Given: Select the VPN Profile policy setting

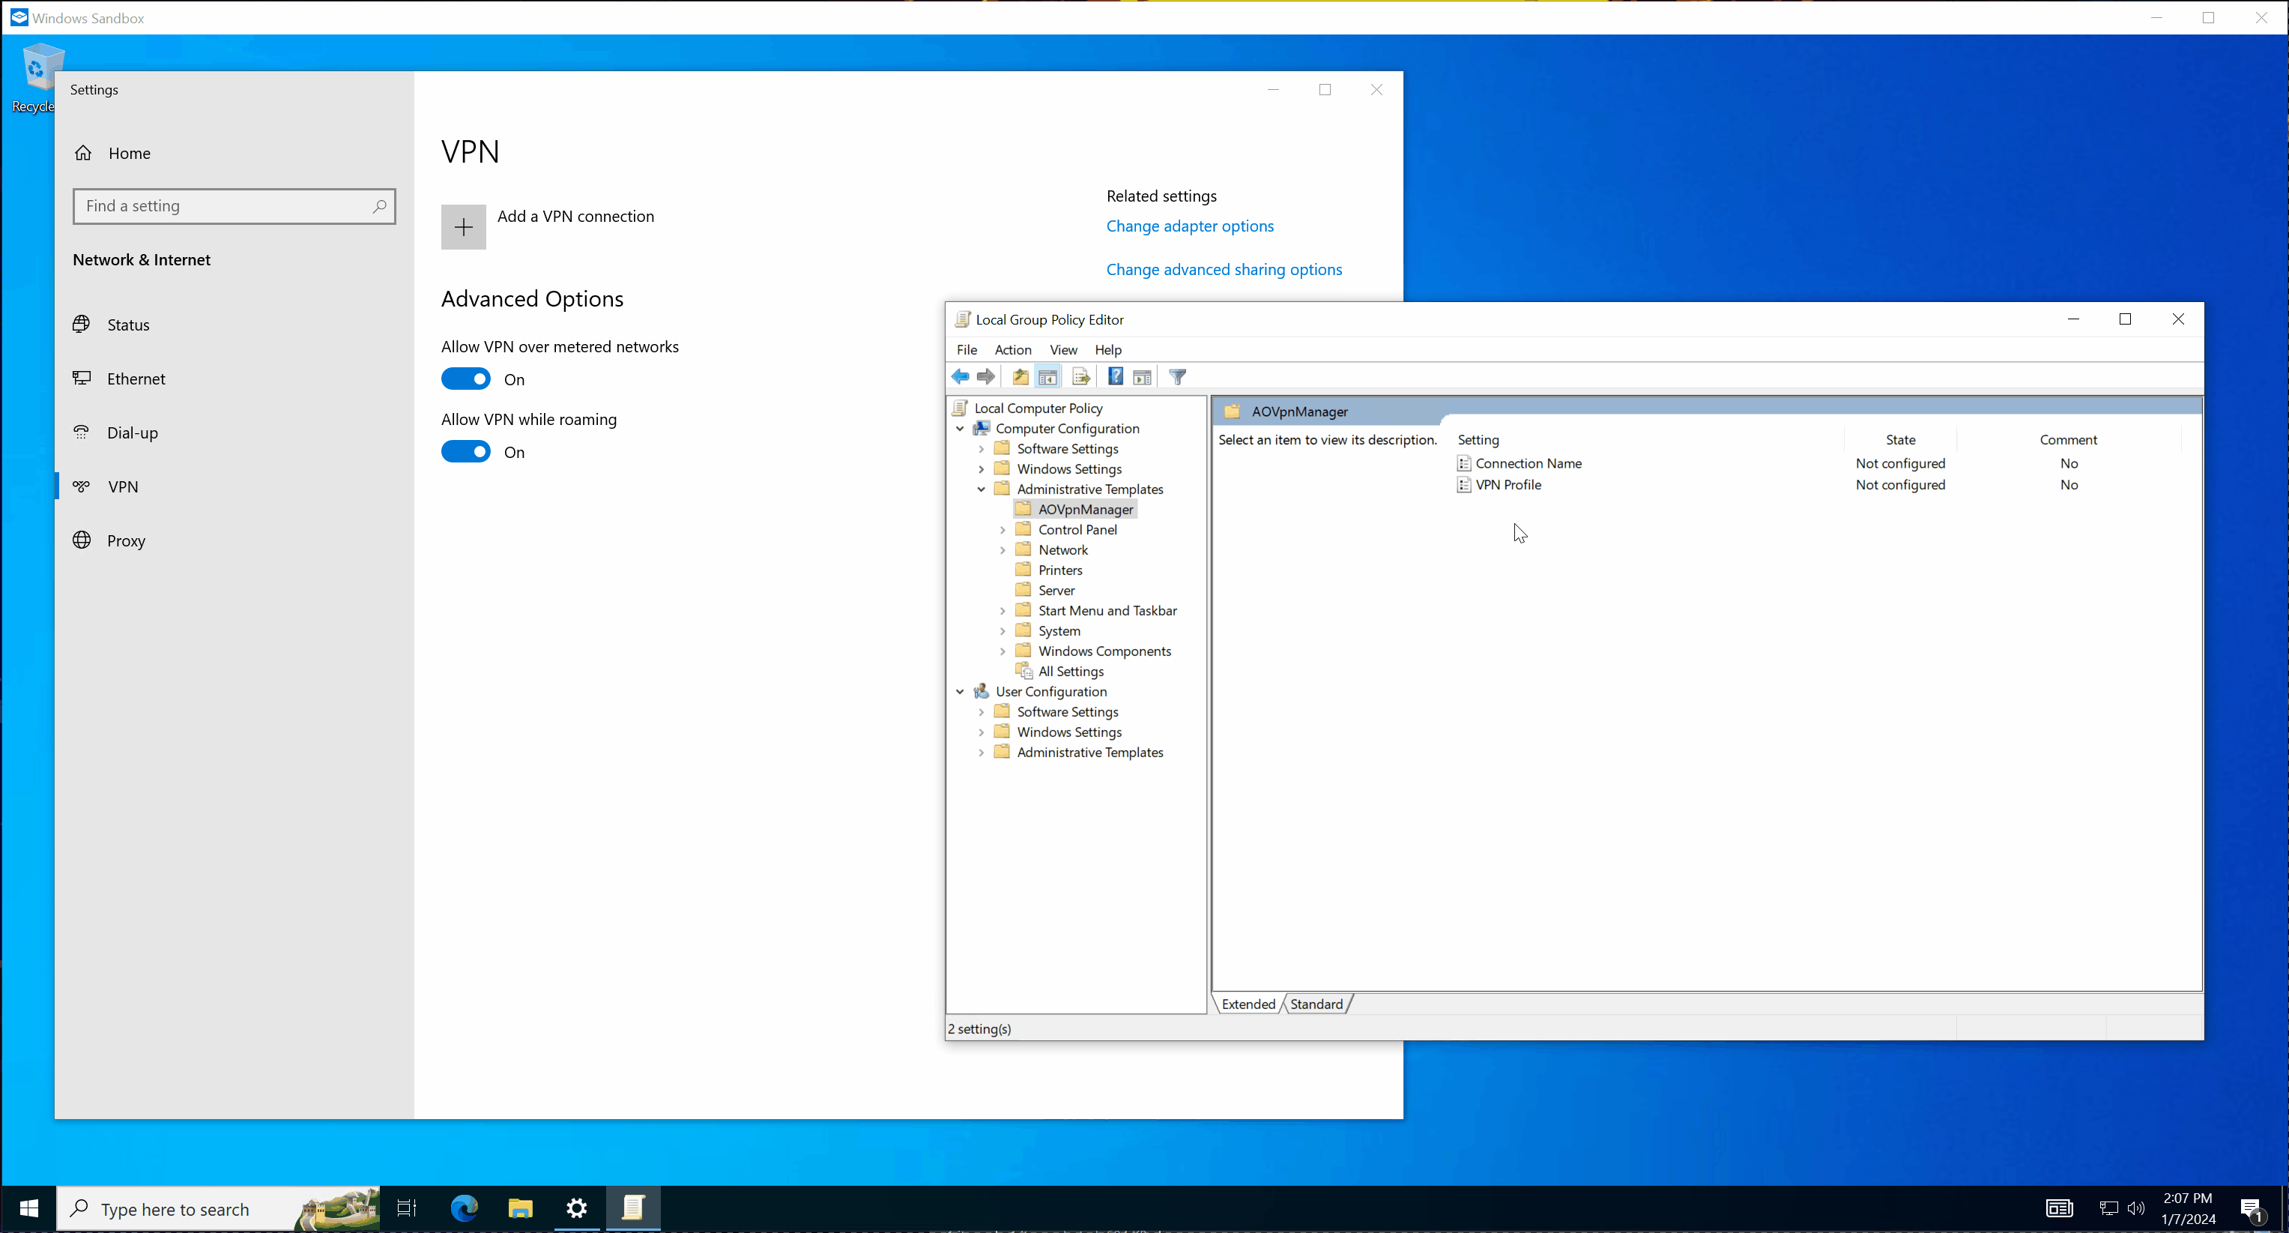Looking at the screenshot, I should coord(1508,484).
